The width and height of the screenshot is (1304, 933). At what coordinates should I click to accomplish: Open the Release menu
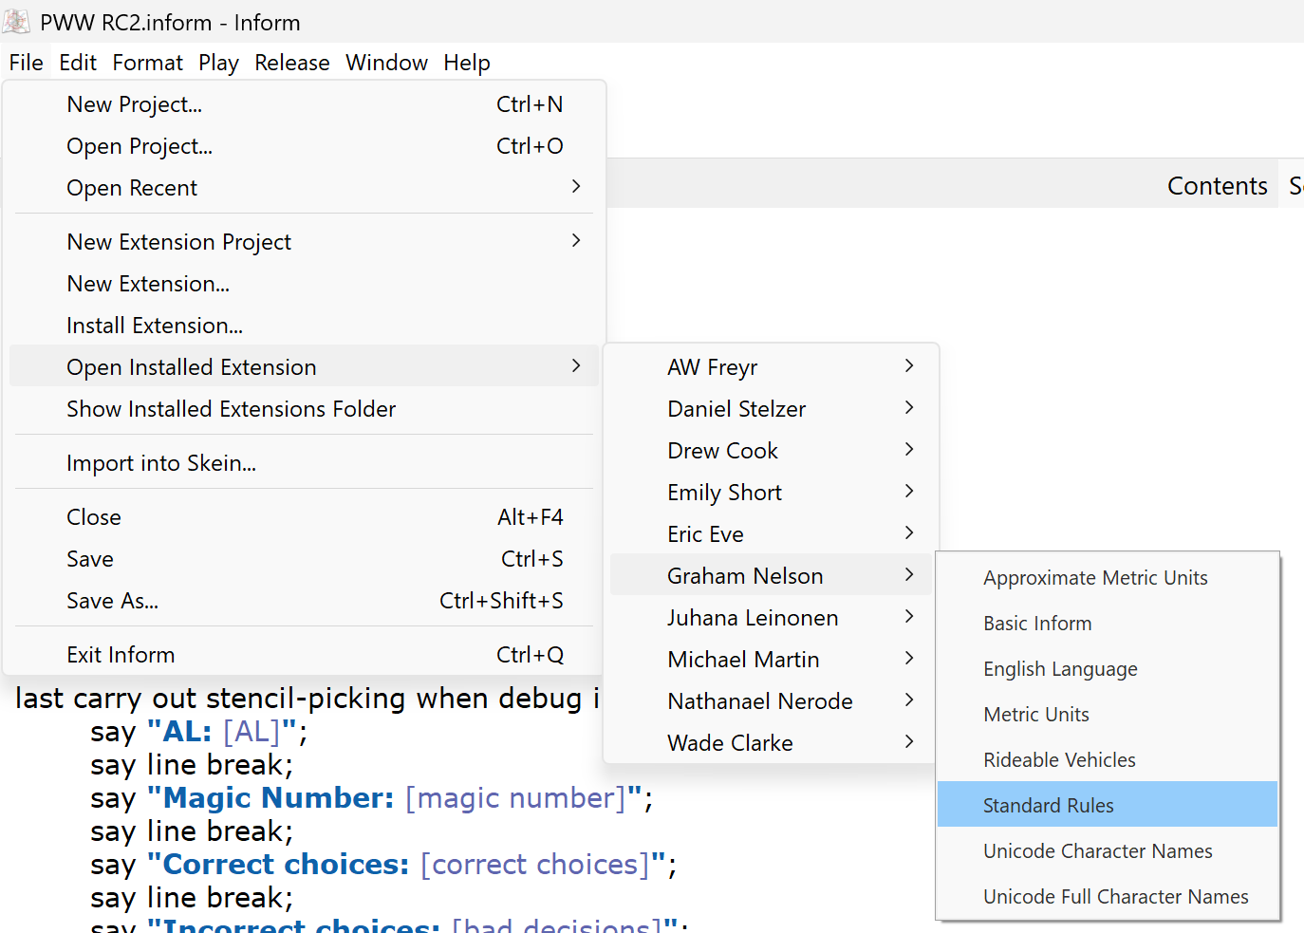[x=292, y=63]
